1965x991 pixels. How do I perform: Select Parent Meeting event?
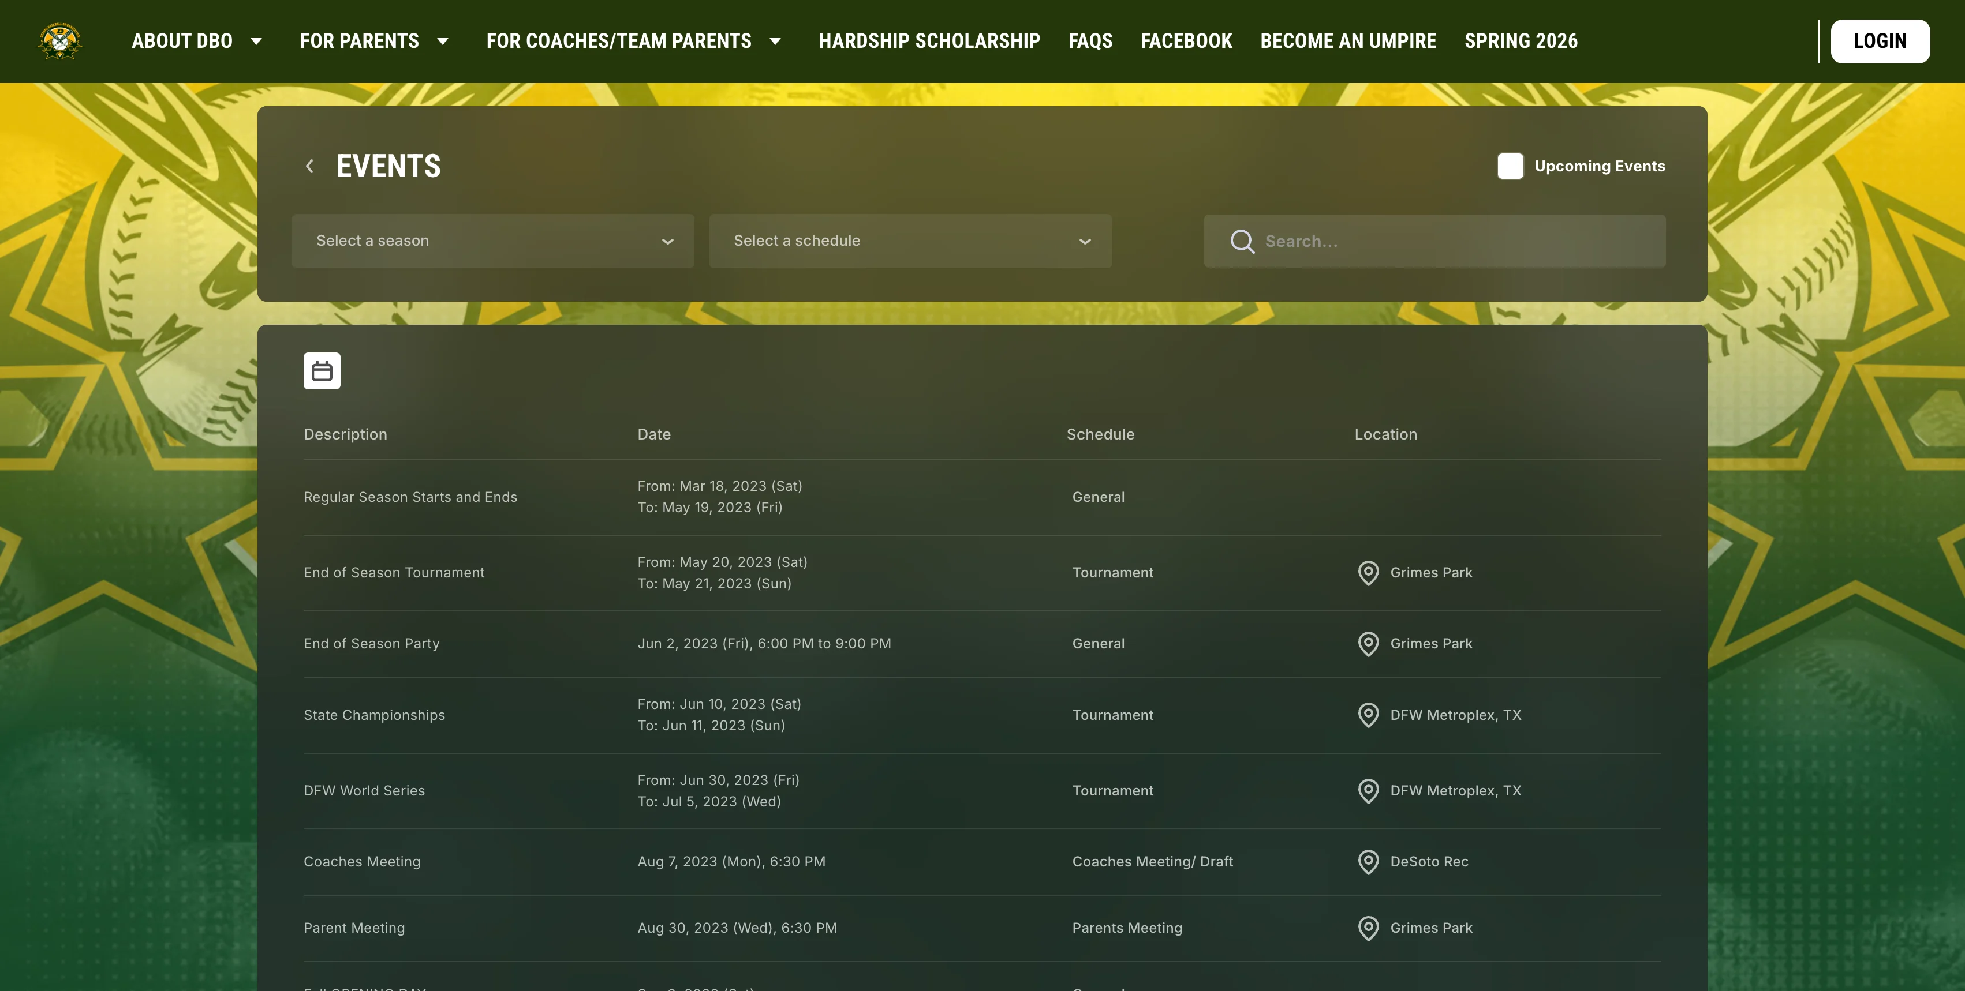coord(354,928)
